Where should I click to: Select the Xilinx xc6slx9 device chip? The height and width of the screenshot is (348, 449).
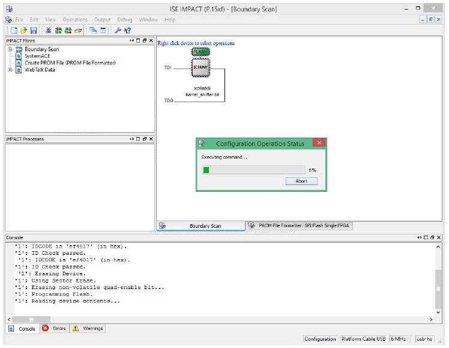(200, 68)
